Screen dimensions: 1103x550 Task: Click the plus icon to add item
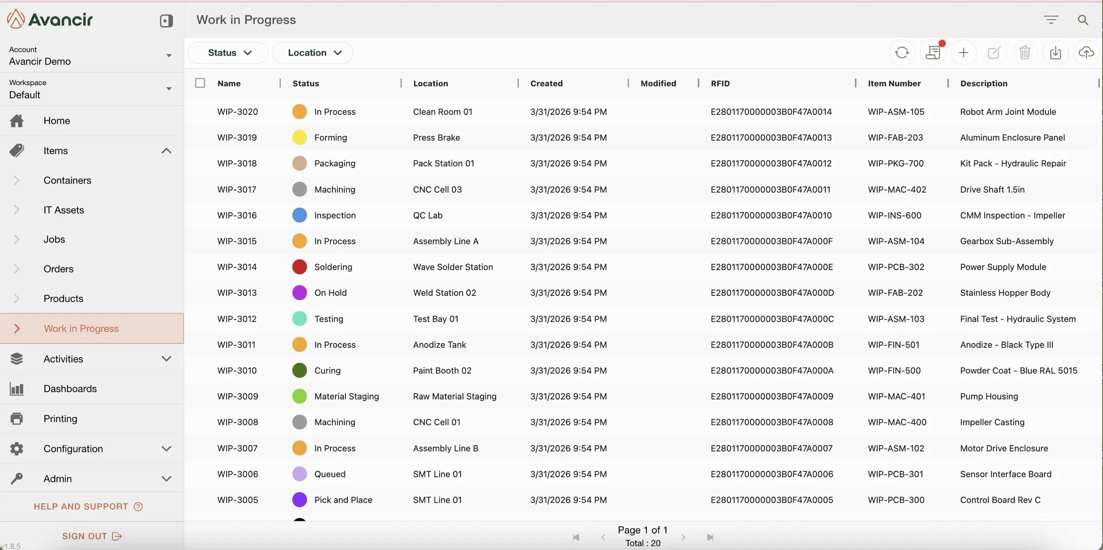point(963,53)
